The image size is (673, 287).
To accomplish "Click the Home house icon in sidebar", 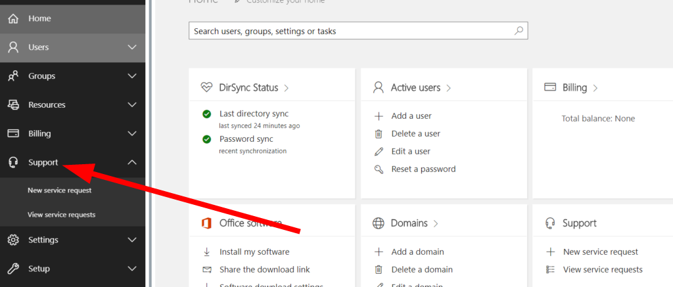I will 13,19.
